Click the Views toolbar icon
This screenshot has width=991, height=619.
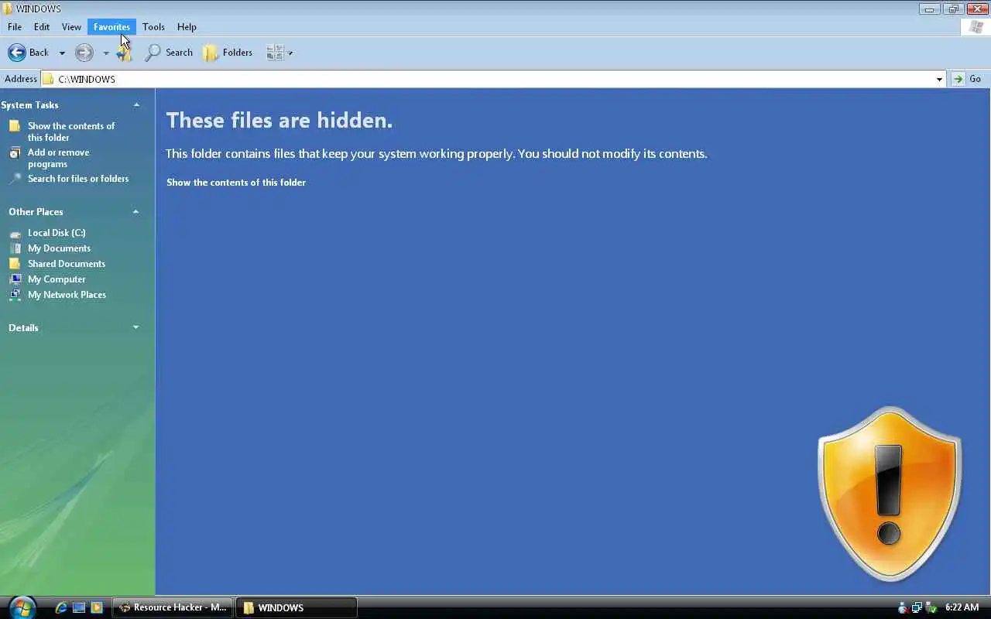(275, 53)
